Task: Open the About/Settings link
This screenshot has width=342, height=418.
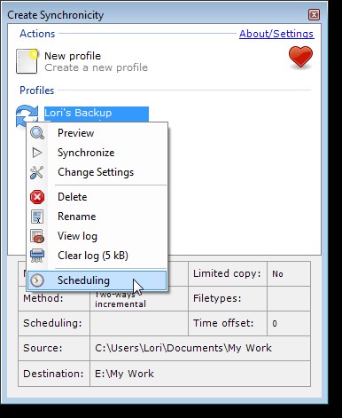Action: point(276,34)
